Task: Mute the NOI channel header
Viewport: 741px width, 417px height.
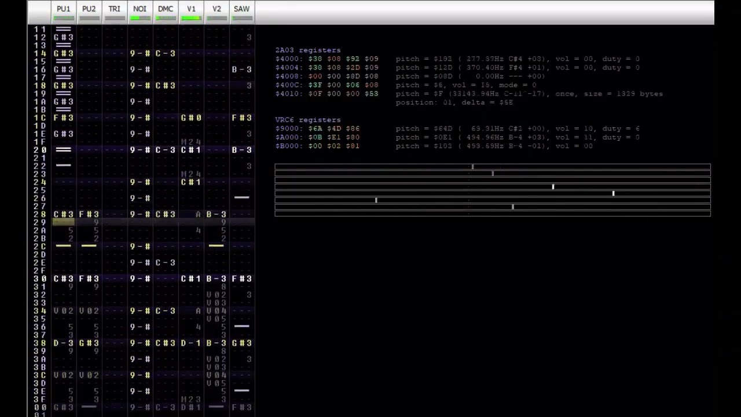Action: pyautogui.click(x=140, y=12)
